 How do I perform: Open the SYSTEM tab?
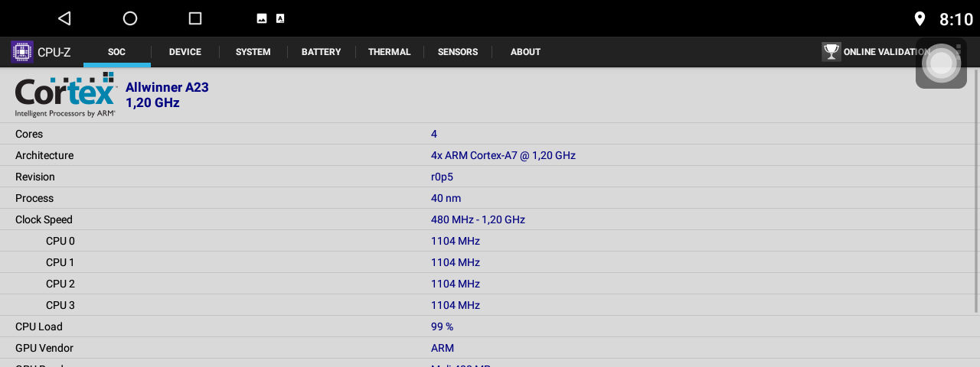[253, 52]
